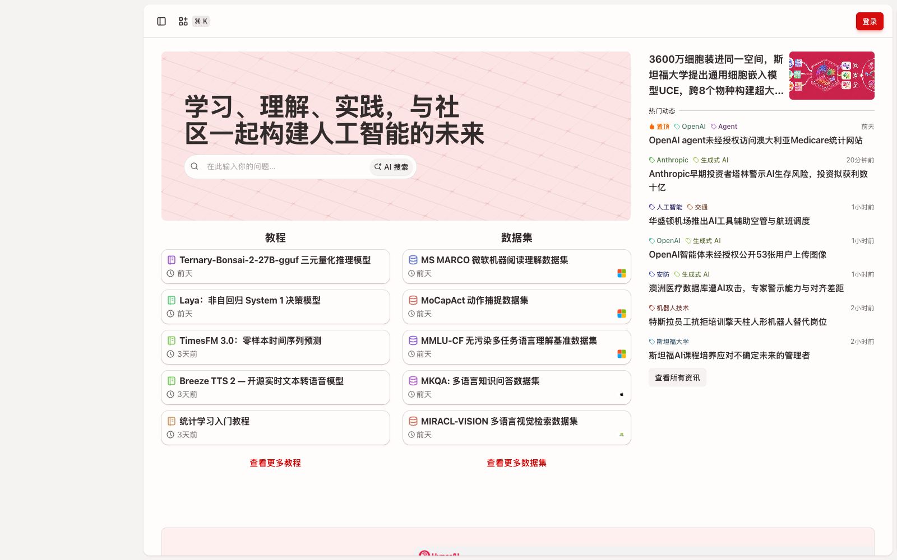
Task: Open 特斯拉员工抗拒培训 news headline
Action: tap(738, 322)
